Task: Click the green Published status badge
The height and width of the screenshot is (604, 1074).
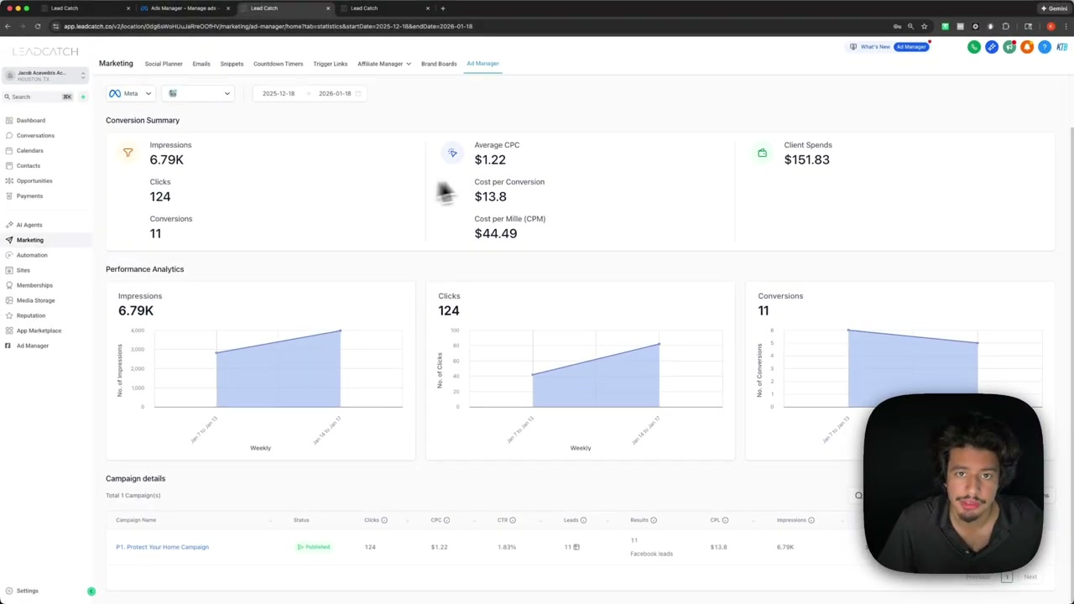Action: pyautogui.click(x=314, y=547)
